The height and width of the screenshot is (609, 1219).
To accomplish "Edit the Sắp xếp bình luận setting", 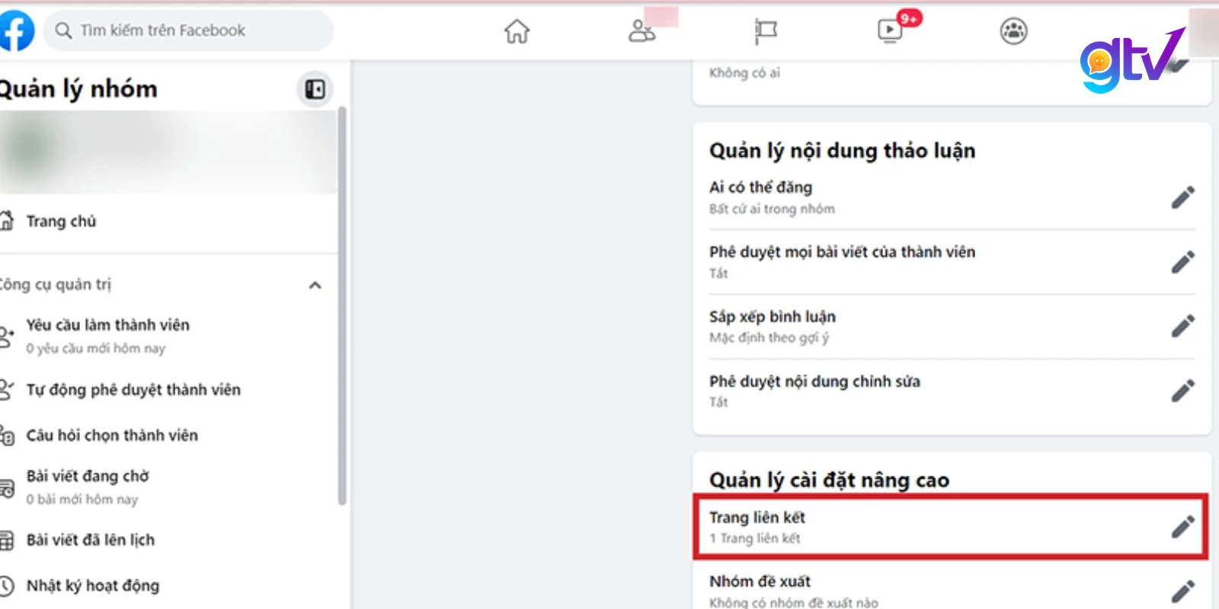I will point(1182,327).
